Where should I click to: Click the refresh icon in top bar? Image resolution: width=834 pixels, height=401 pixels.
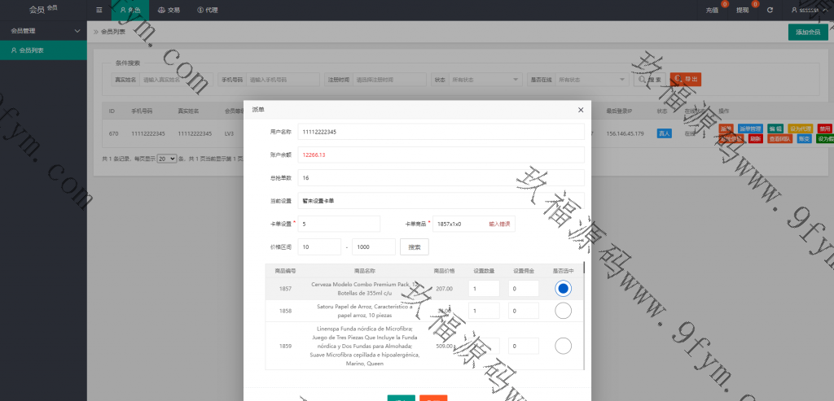click(770, 11)
